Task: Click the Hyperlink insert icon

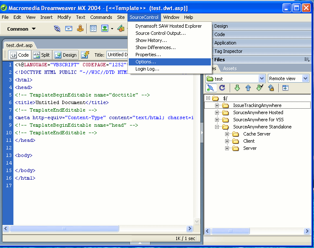Action: tap(57, 29)
